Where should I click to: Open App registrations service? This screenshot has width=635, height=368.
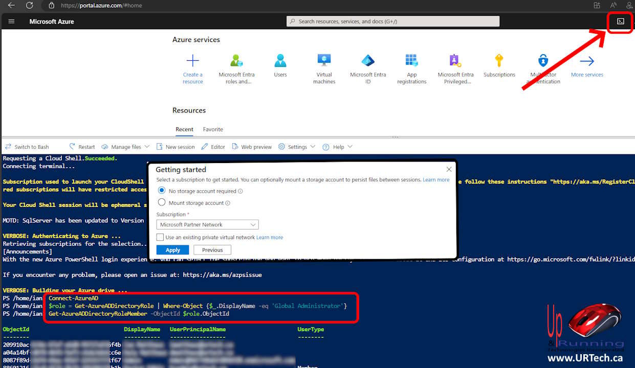[x=411, y=61]
